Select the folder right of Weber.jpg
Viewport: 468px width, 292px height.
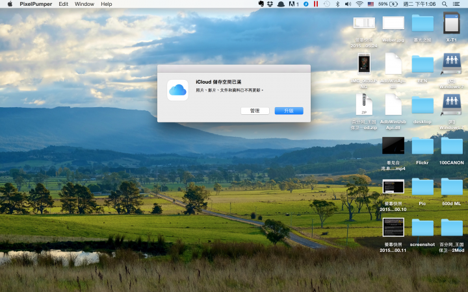point(422,23)
